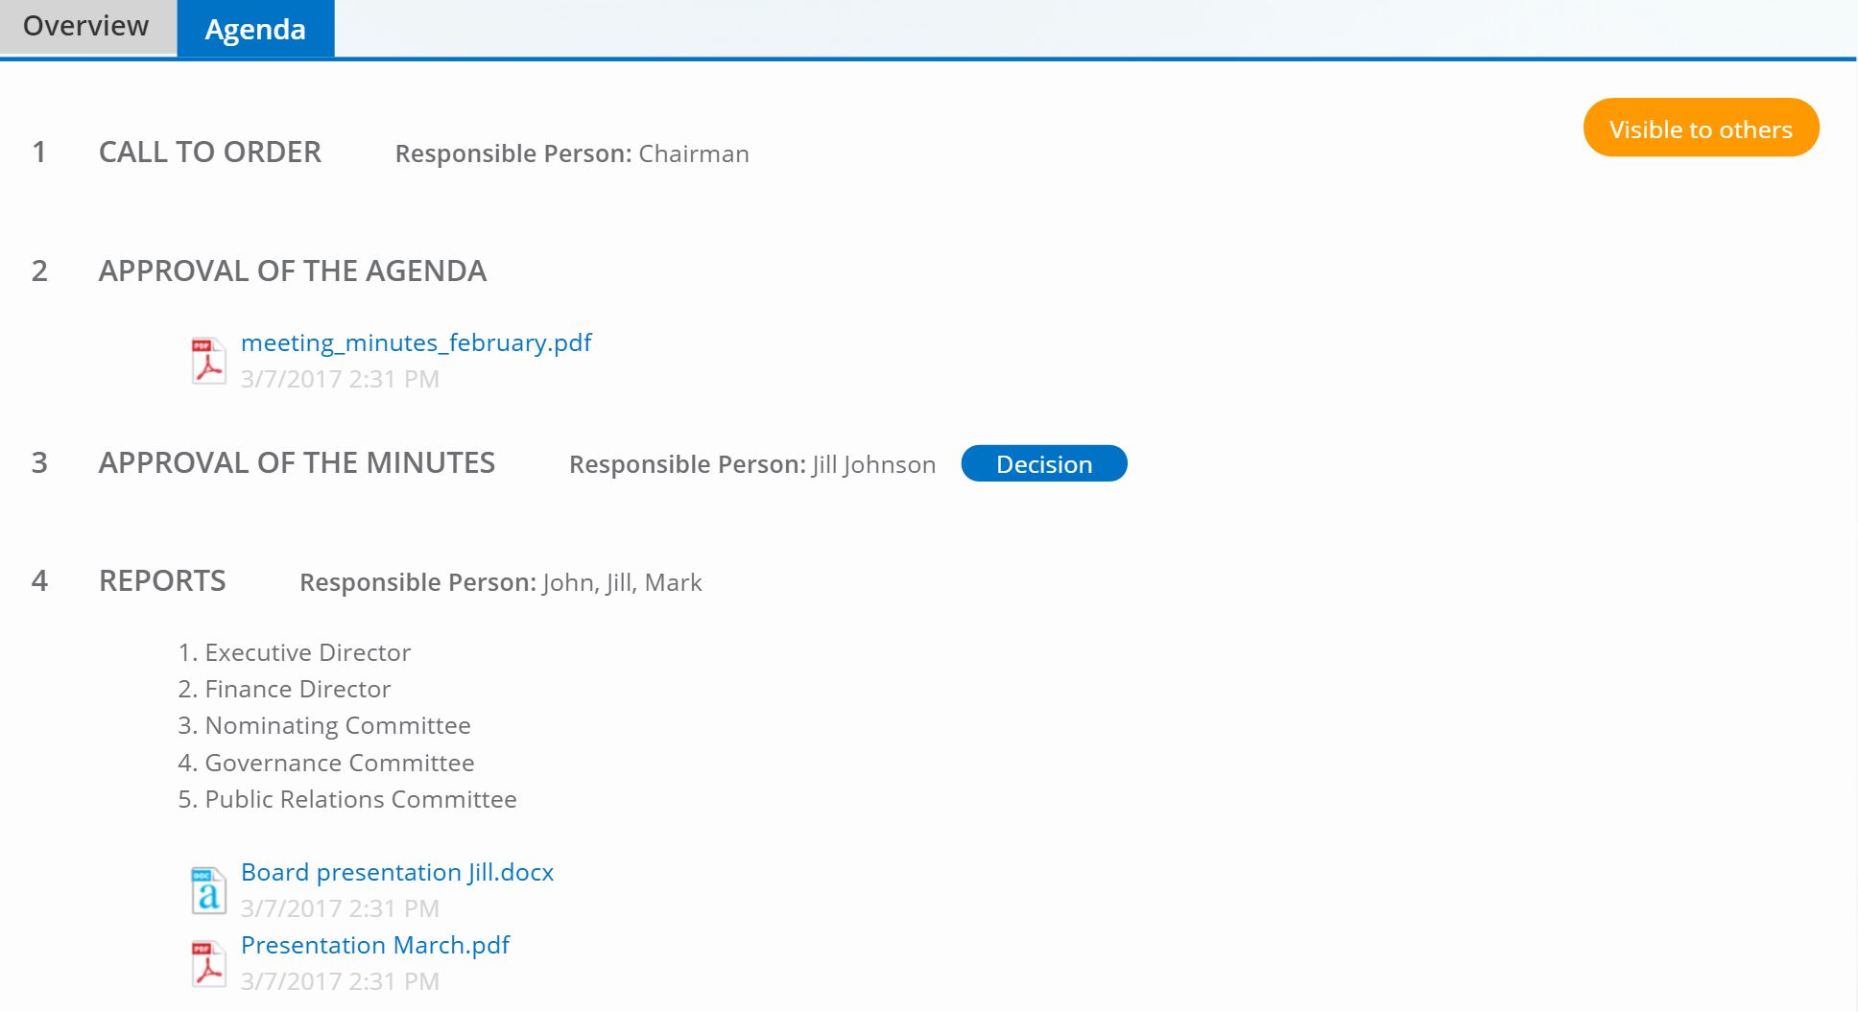Click Responsible Person Jill Johnson label
The image size is (1858, 1012).
pos(751,464)
